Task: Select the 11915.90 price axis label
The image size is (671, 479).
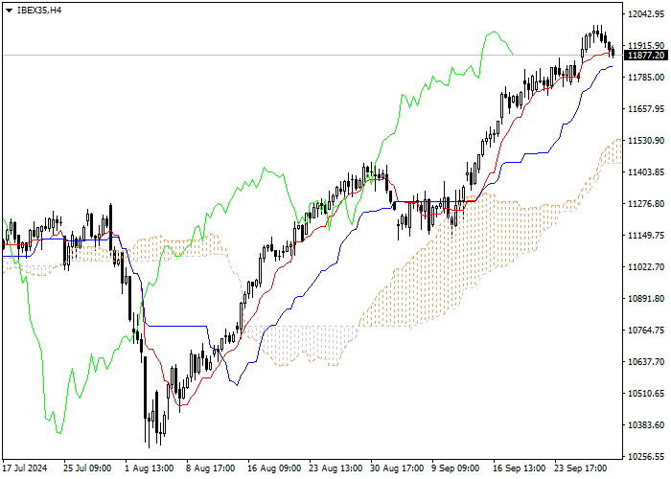Action: coord(646,45)
